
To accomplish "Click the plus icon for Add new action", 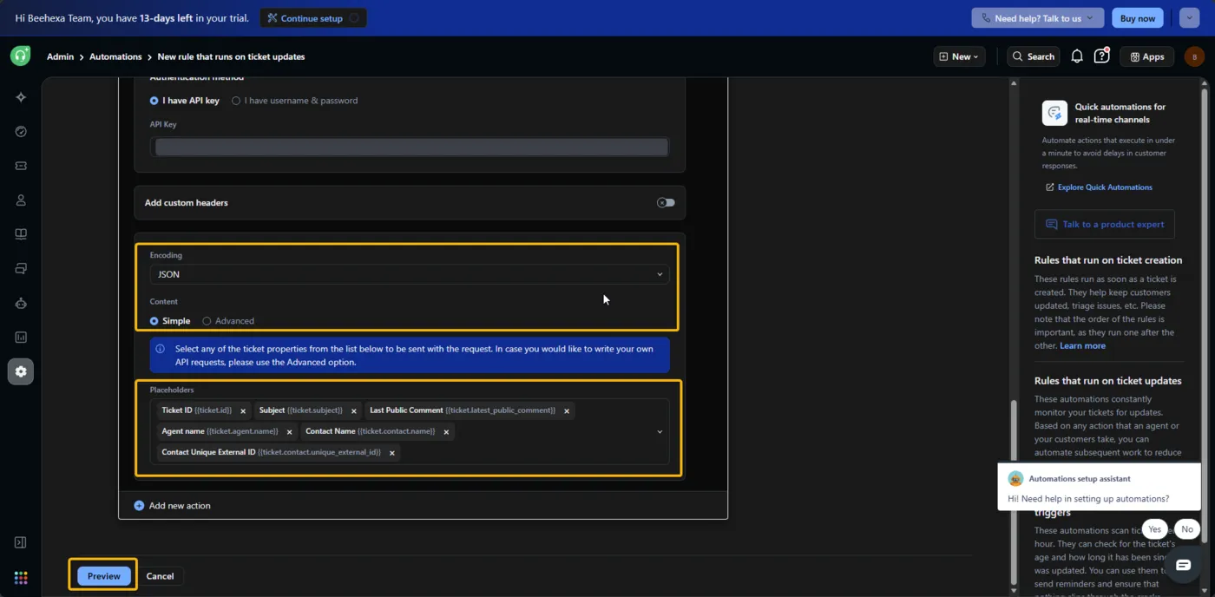I will click(139, 505).
